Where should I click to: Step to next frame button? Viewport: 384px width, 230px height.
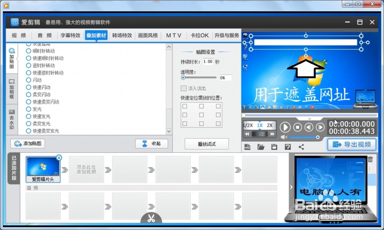tap(320, 127)
